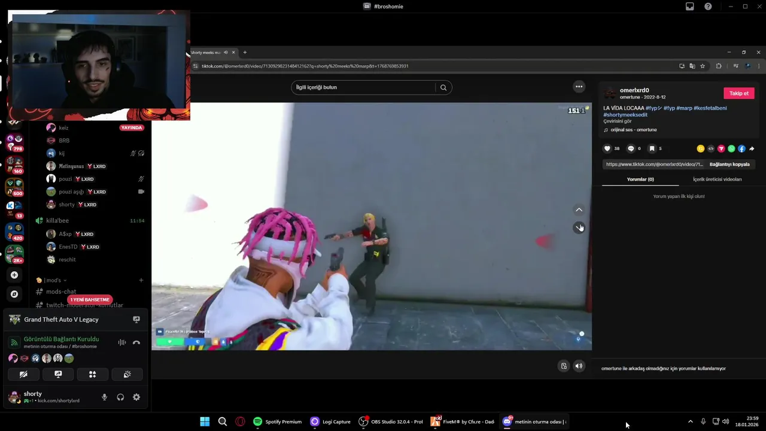Image resolution: width=766 pixels, height=431 pixels.
Task: Like the TikTok video with heart icon
Action: tap(607, 148)
